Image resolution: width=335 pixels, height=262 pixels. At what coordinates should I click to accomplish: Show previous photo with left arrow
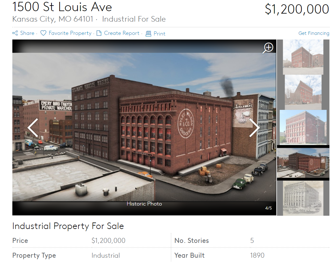(33, 128)
